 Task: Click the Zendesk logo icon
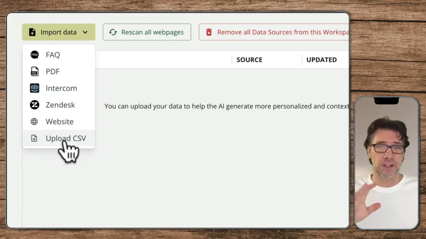click(x=34, y=105)
